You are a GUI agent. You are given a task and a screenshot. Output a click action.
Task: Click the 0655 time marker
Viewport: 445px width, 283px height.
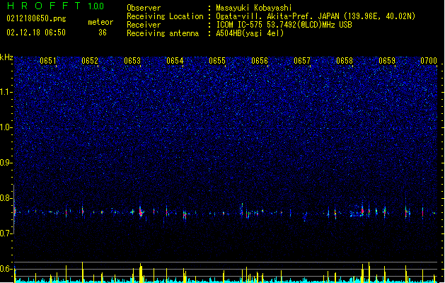point(217,61)
